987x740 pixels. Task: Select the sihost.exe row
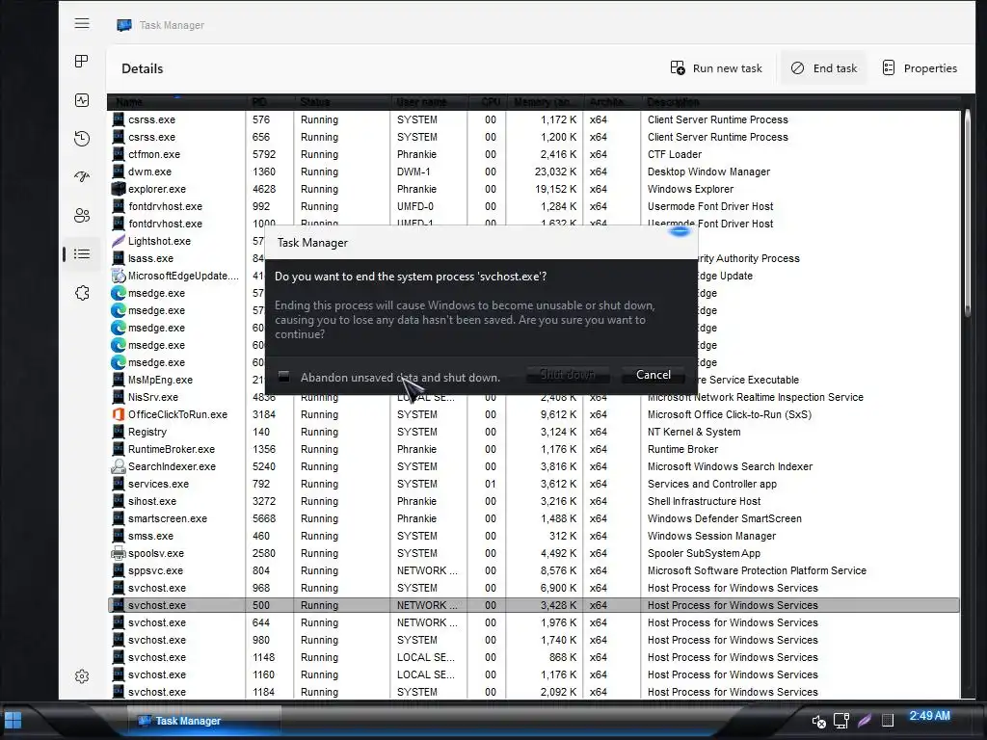coord(534,501)
